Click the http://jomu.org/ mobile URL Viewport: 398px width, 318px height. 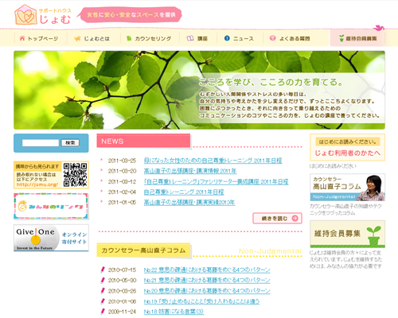37,184
